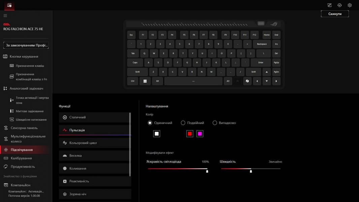Open Мультифункціональне колесо section
The height and width of the screenshot is (202, 359).
pos(28,139)
